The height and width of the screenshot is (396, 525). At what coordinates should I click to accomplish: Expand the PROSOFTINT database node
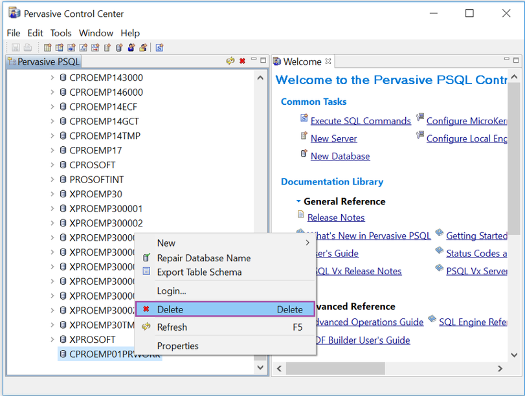point(52,179)
